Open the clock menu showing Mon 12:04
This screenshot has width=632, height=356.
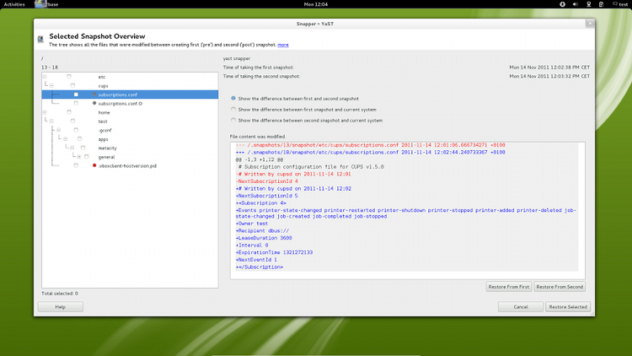point(315,4)
